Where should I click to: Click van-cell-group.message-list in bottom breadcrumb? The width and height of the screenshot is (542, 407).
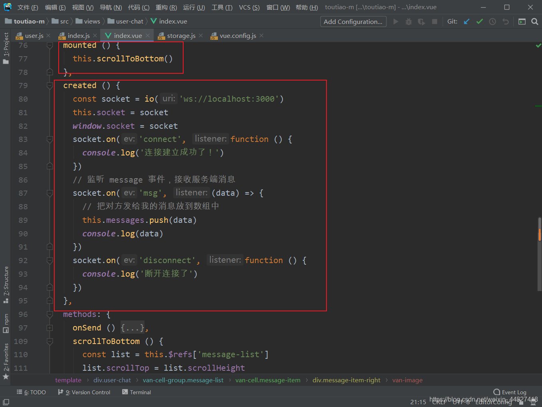(183, 380)
